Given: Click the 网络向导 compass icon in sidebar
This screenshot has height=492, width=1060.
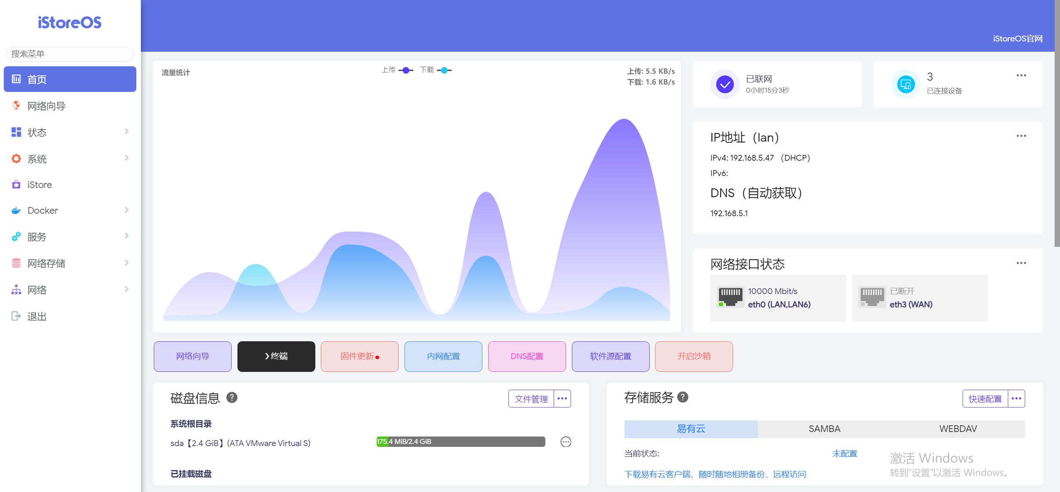Looking at the screenshot, I should [x=16, y=106].
